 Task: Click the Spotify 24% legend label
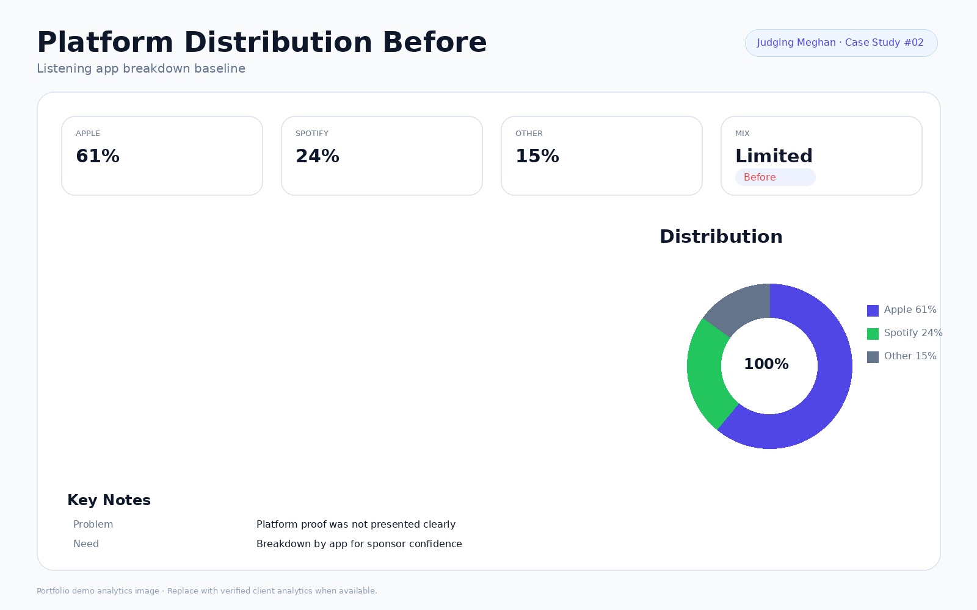click(913, 333)
